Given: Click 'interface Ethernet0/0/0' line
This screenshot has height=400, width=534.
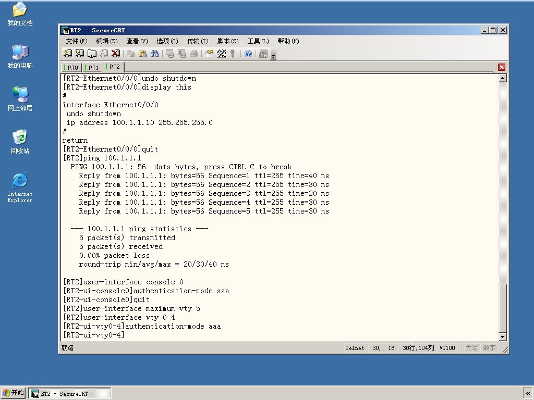Looking at the screenshot, I should pos(111,105).
